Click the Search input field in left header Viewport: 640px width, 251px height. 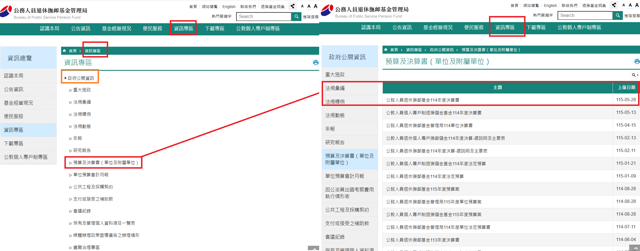tap(264, 17)
